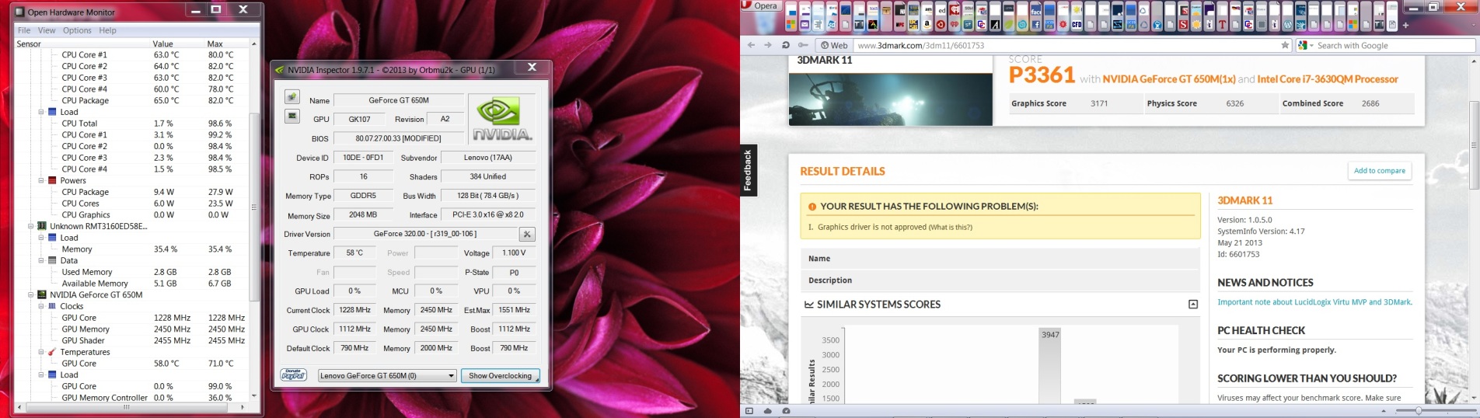
Task: Open the LucidLogix Virtu MVP note link
Action: pos(1314,302)
